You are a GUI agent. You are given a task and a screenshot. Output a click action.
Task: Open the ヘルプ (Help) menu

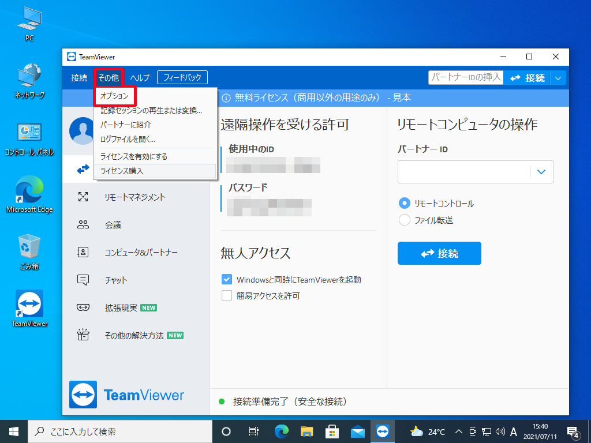140,78
